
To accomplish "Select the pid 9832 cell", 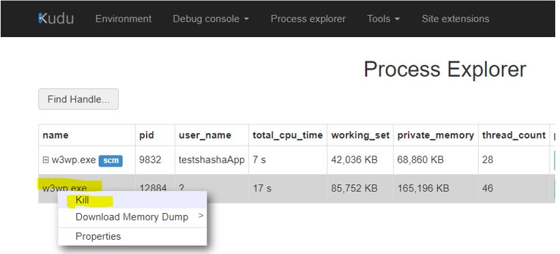I will [x=155, y=160].
